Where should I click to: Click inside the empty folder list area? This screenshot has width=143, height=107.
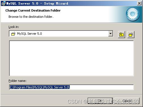click(71, 58)
